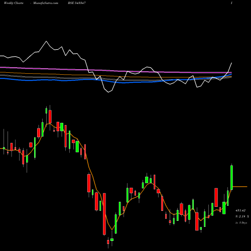The width and height of the screenshot is (251, 251).
Task: Click the horizontal orange price level line at right
Action: (x=240, y=186)
